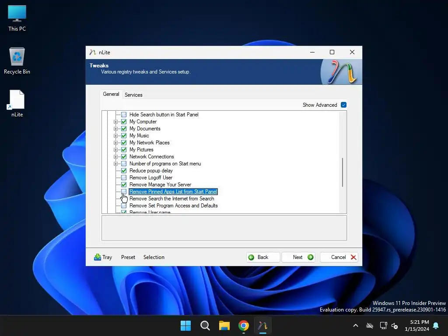This screenshot has width=448, height=336.
Task: Cancel the nLite wizard
Action: coord(339,257)
